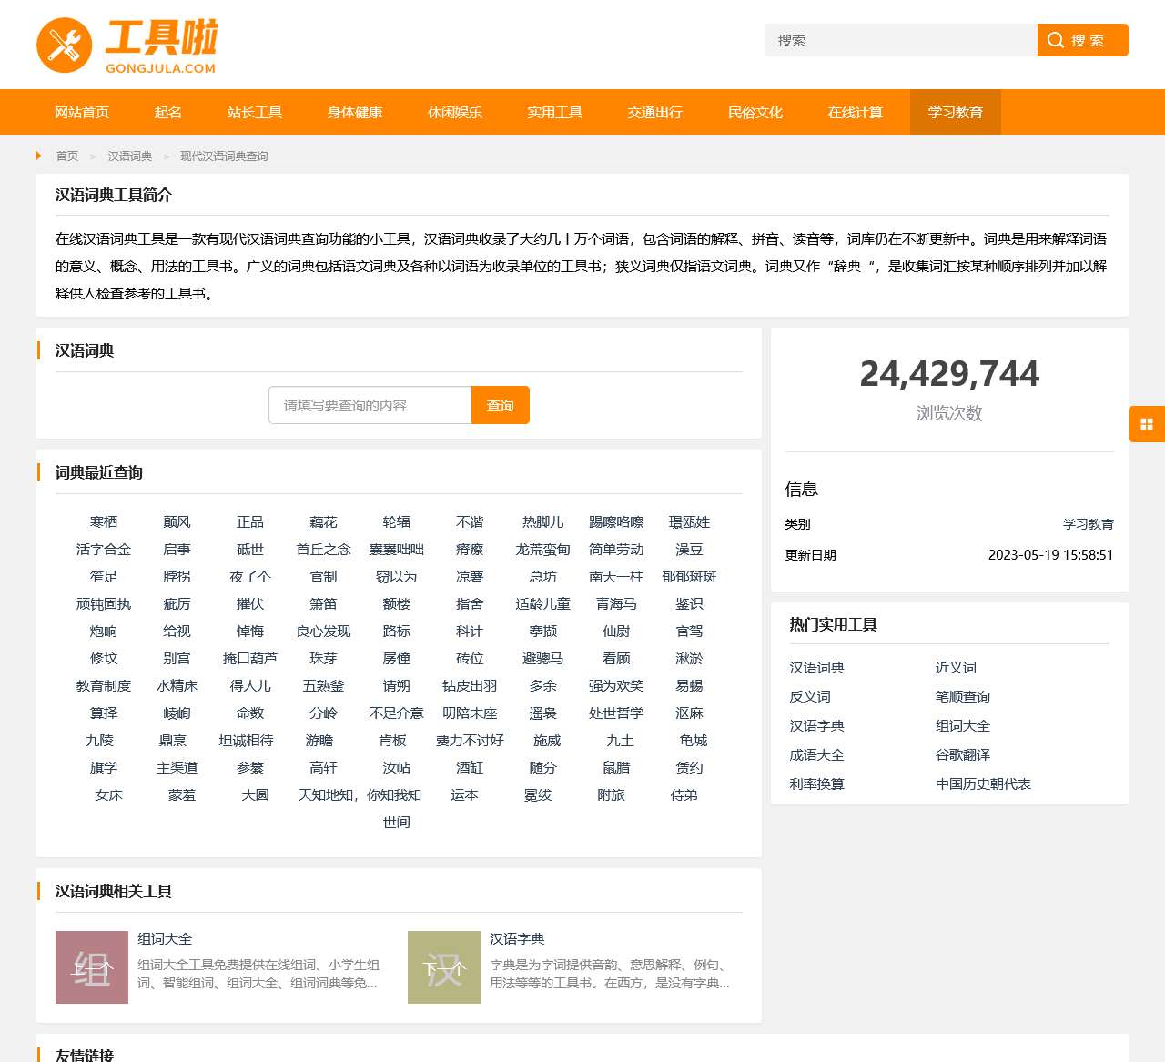The height and width of the screenshot is (1062, 1165).
Task: Click the 汉语词典 breadcrumb link
Action: [130, 156]
